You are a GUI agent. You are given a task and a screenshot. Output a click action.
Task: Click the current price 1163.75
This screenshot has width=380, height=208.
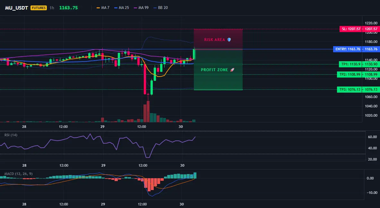coord(69,8)
